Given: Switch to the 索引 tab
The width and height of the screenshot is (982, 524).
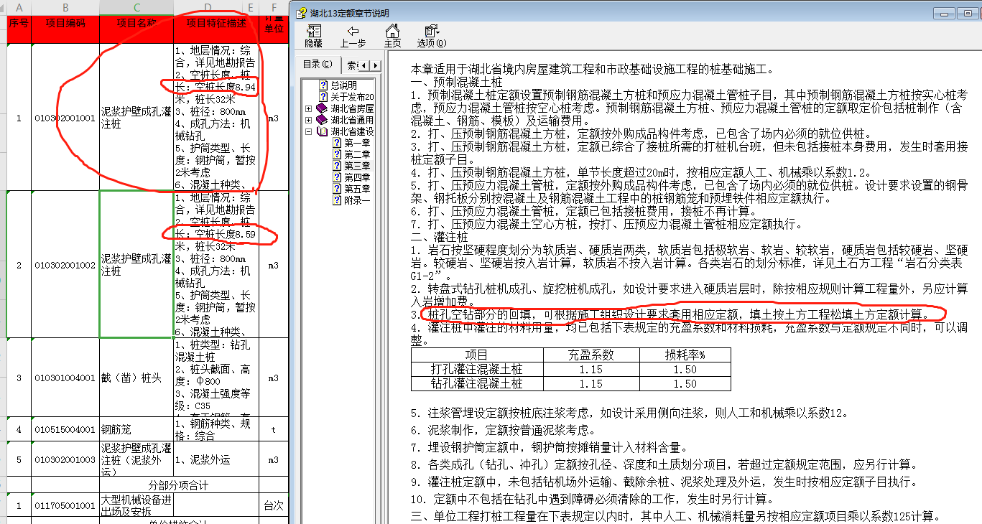Looking at the screenshot, I should click(x=351, y=65).
